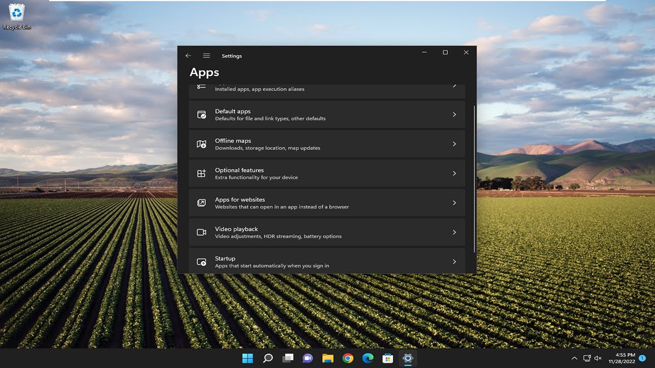This screenshot has height=368, width=655.
Task: Click the Optional features icon
Action: coord(202,174)
